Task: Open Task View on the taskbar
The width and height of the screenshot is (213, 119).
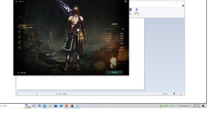Action: (34, 106)
